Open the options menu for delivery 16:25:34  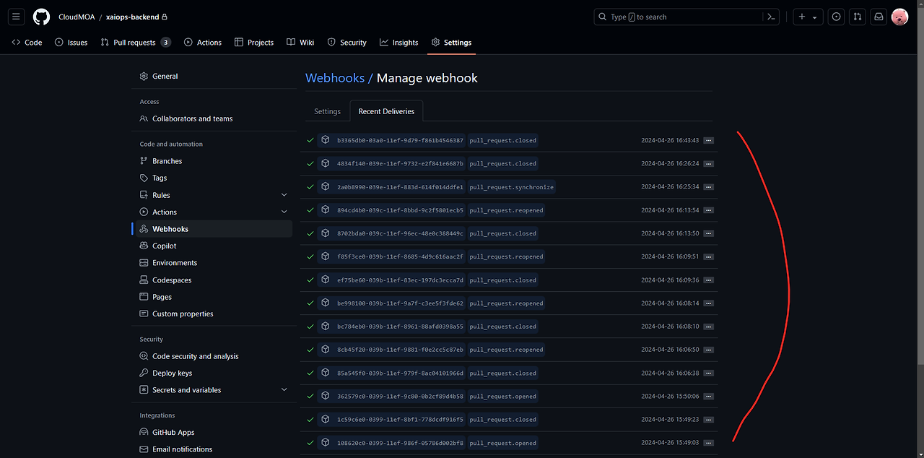click(708, 187)
